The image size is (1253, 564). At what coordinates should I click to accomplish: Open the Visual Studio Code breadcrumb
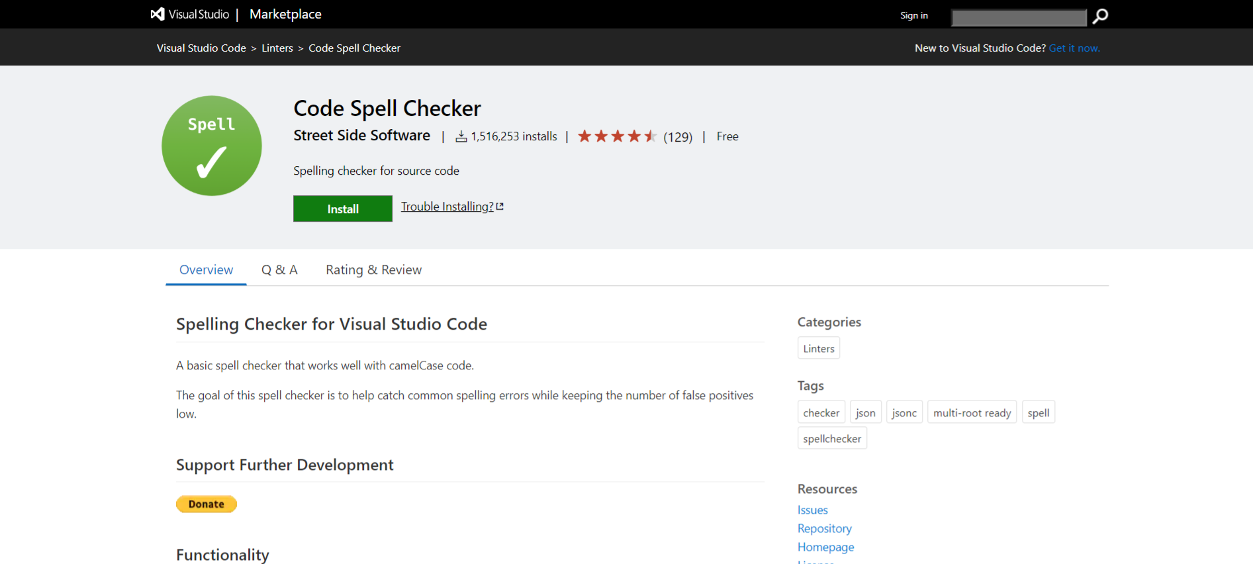coord(201,48)
